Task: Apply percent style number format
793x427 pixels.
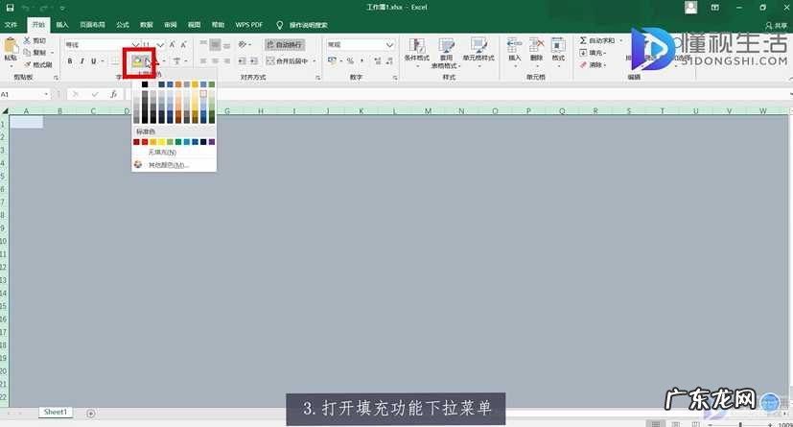Action: [x=350, y=61]
